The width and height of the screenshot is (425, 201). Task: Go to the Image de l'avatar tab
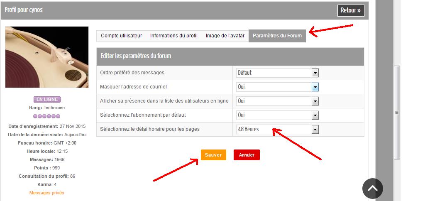(x=225, y=36)
